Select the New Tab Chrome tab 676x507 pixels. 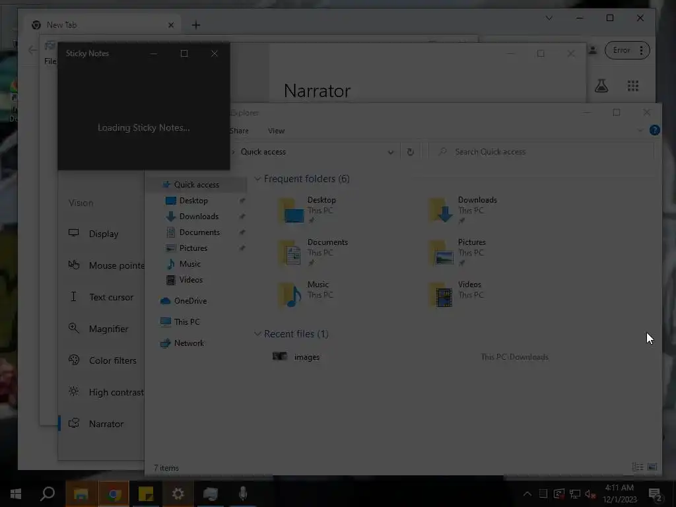coord(102,25)
